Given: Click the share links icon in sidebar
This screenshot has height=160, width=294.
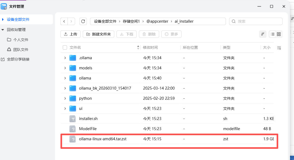Looking at the screenshot, I should [3, 59].
